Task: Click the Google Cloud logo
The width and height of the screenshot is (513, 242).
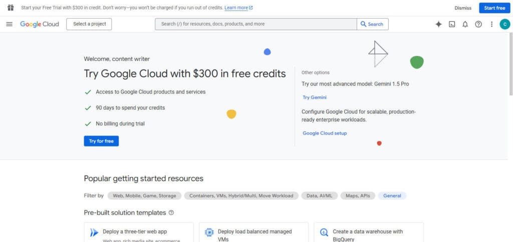Action: [40, 24]
